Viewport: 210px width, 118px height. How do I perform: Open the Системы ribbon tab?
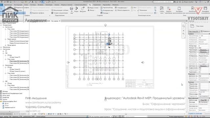[x=33, y=5]
